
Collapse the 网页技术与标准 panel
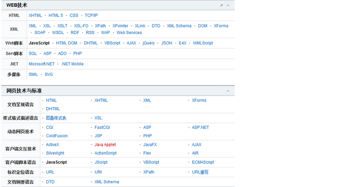click(228, 91)
